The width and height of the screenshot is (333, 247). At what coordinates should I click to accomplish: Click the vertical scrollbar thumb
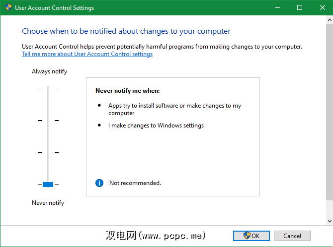[x=330, y=112]
